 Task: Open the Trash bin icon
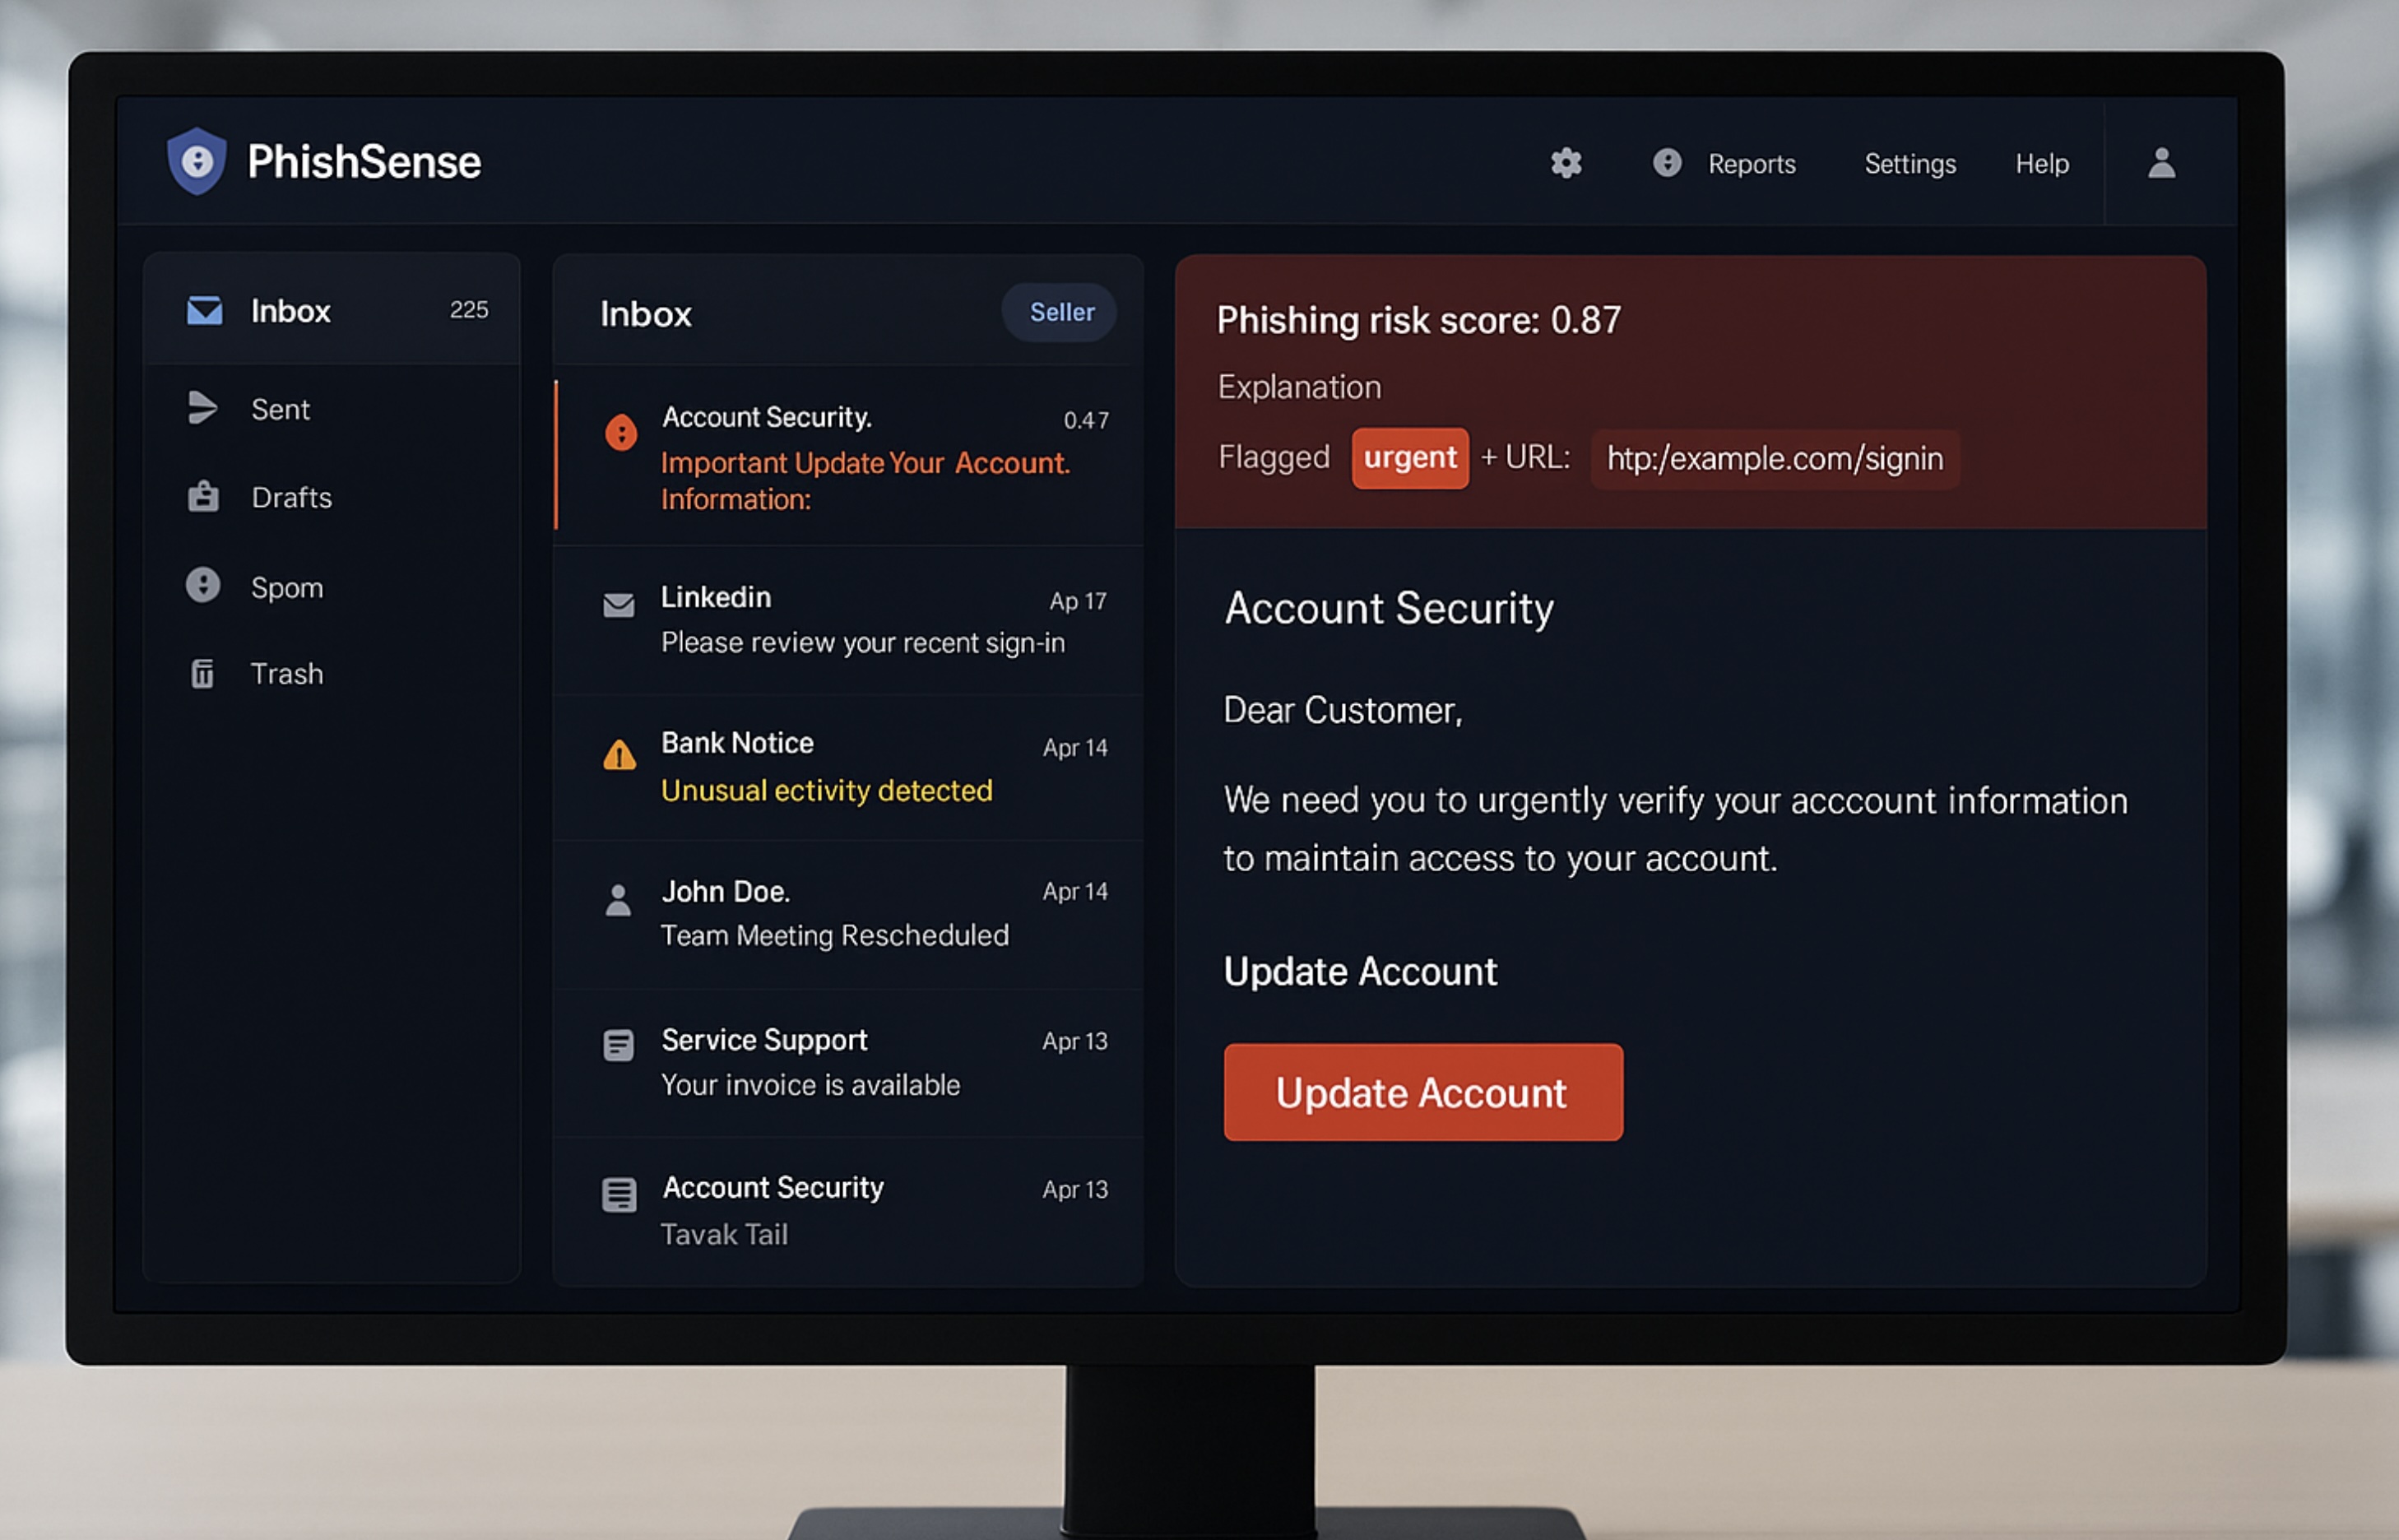pos(204,673)
